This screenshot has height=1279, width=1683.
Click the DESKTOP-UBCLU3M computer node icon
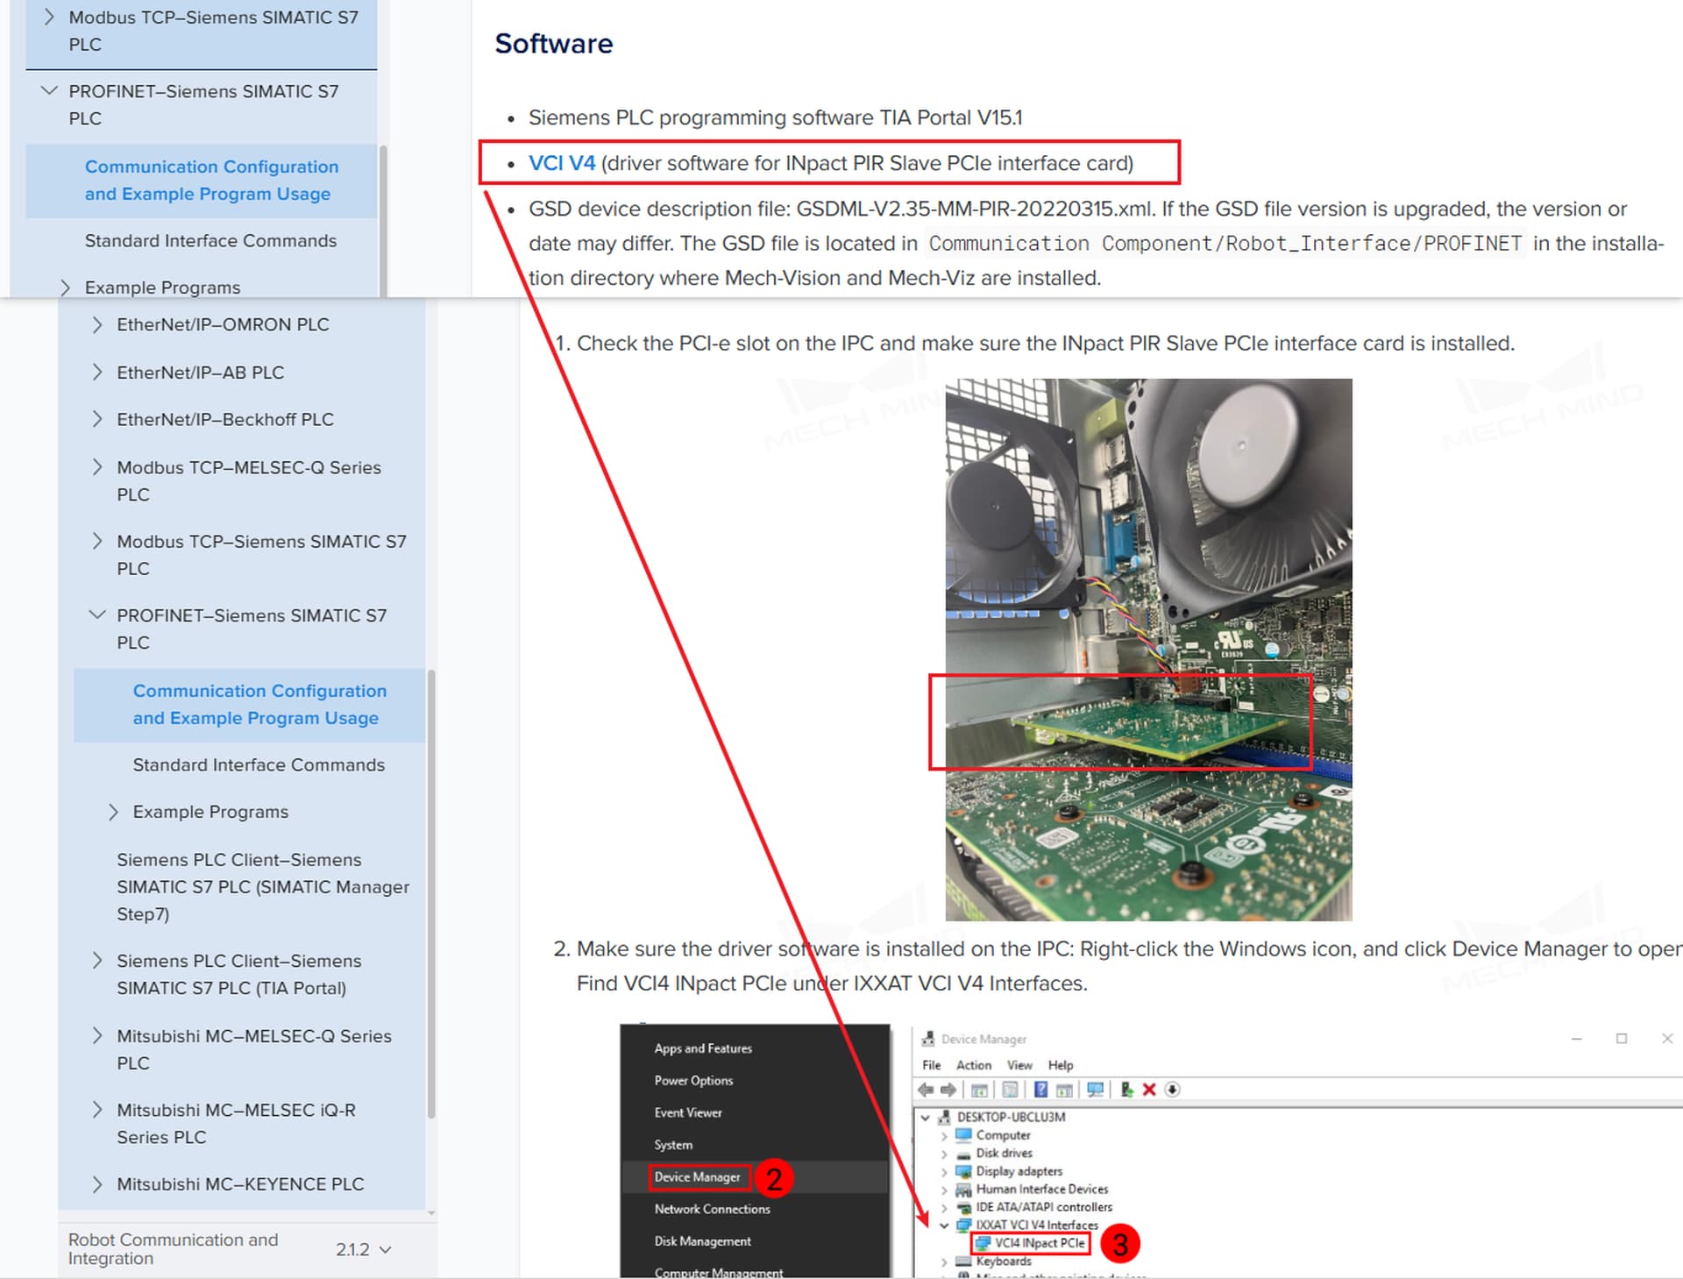pyautogui.click(x=944, y=1117)
